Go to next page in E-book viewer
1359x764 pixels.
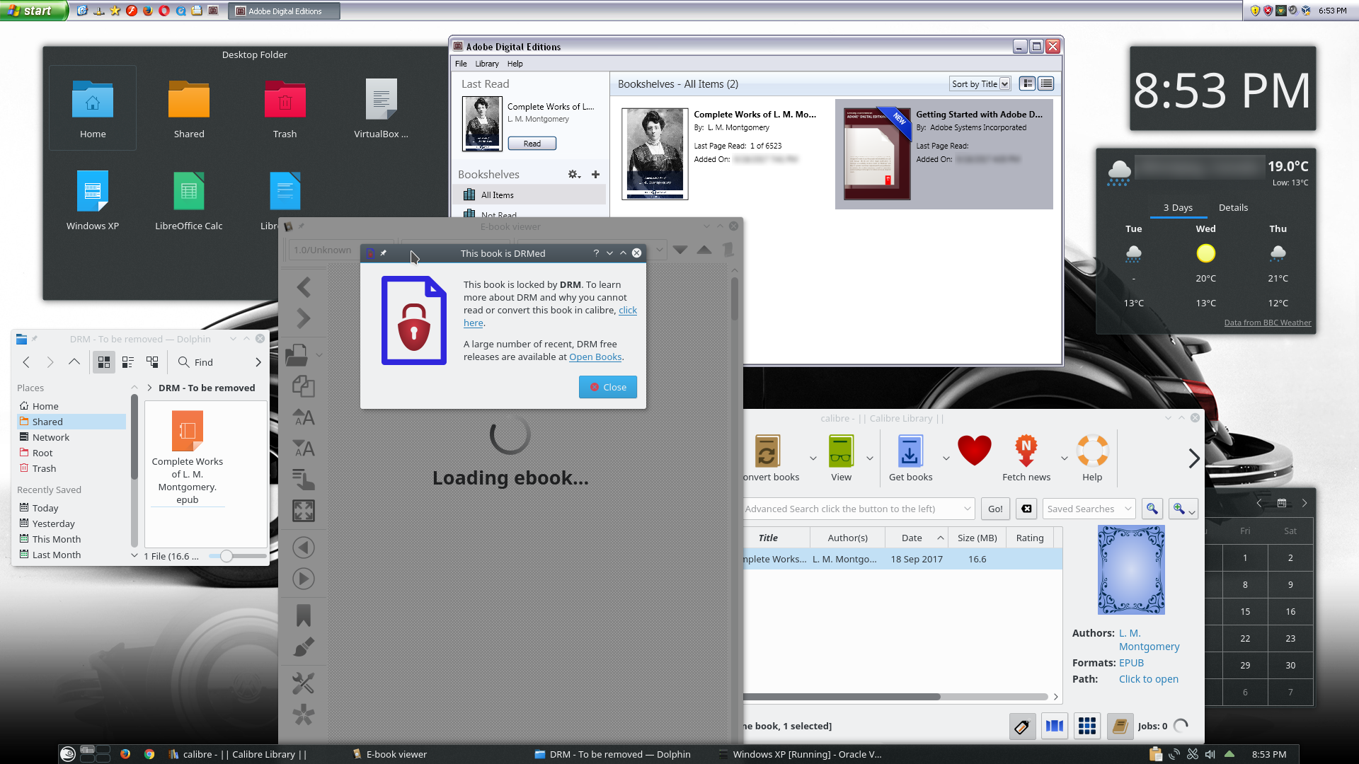coord(304,318)
